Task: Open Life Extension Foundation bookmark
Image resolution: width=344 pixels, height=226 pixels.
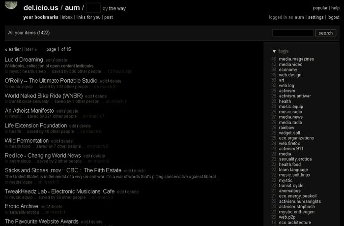Action: pyautogui.click(x=36, y=126)
